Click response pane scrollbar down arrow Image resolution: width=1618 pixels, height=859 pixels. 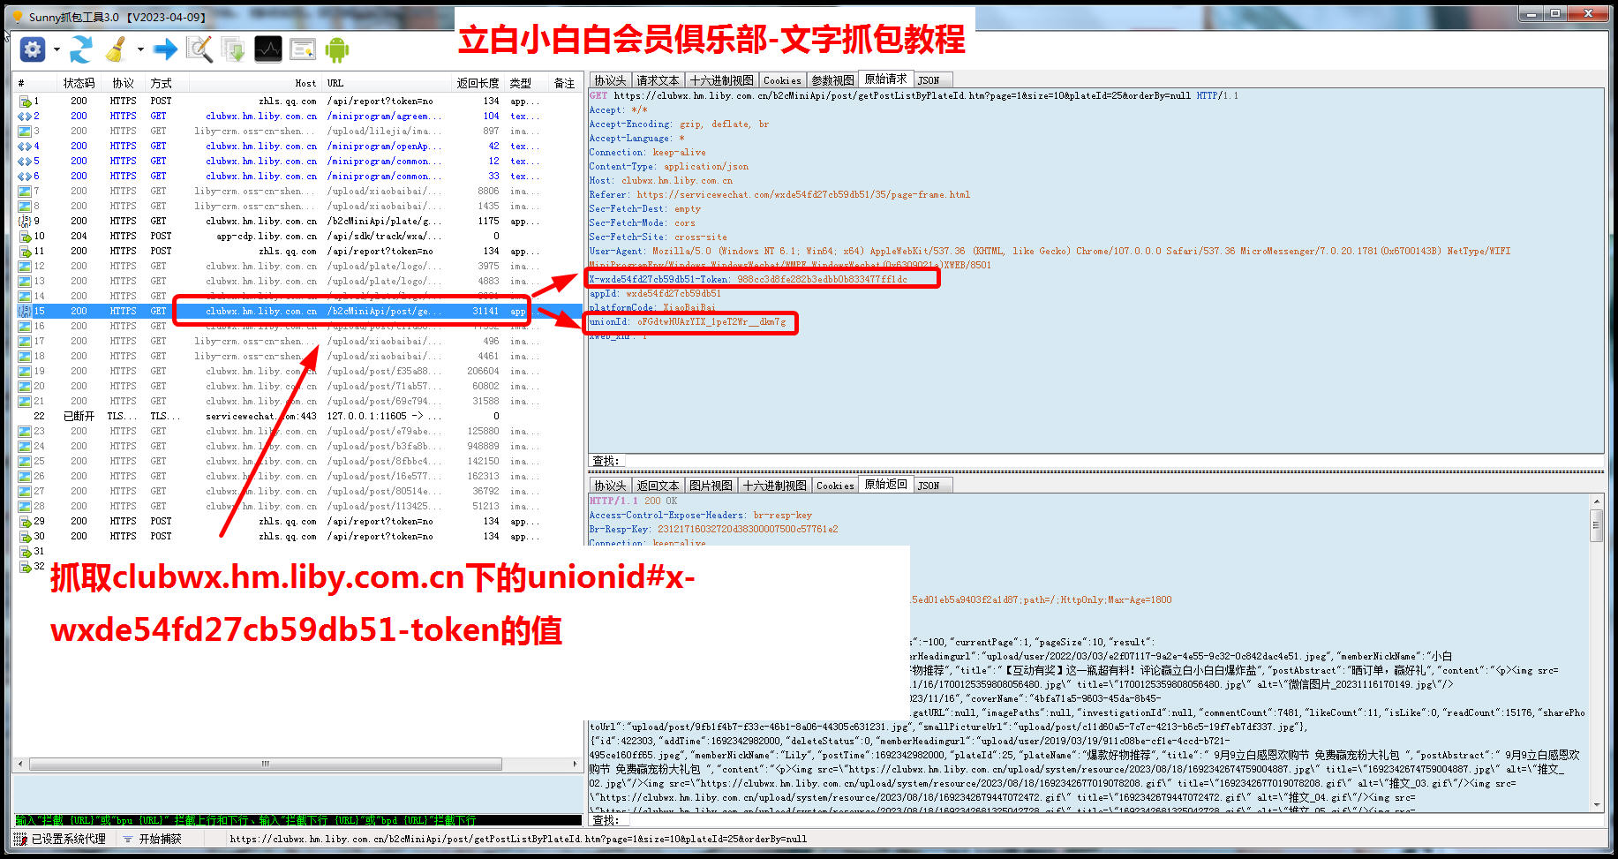click(1596, 805)
